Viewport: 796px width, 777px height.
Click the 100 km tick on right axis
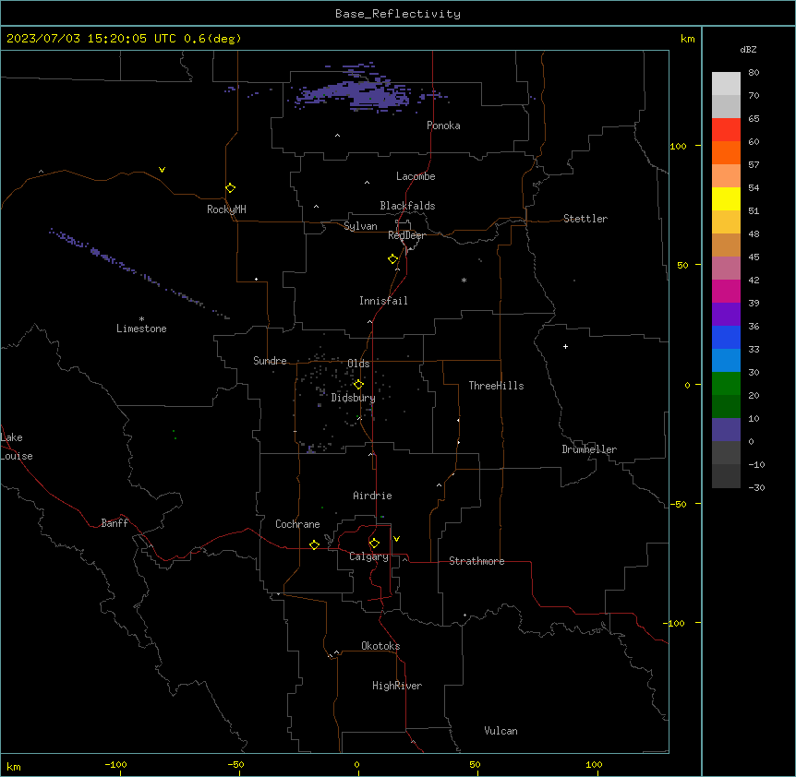click(x=678, y=146)
